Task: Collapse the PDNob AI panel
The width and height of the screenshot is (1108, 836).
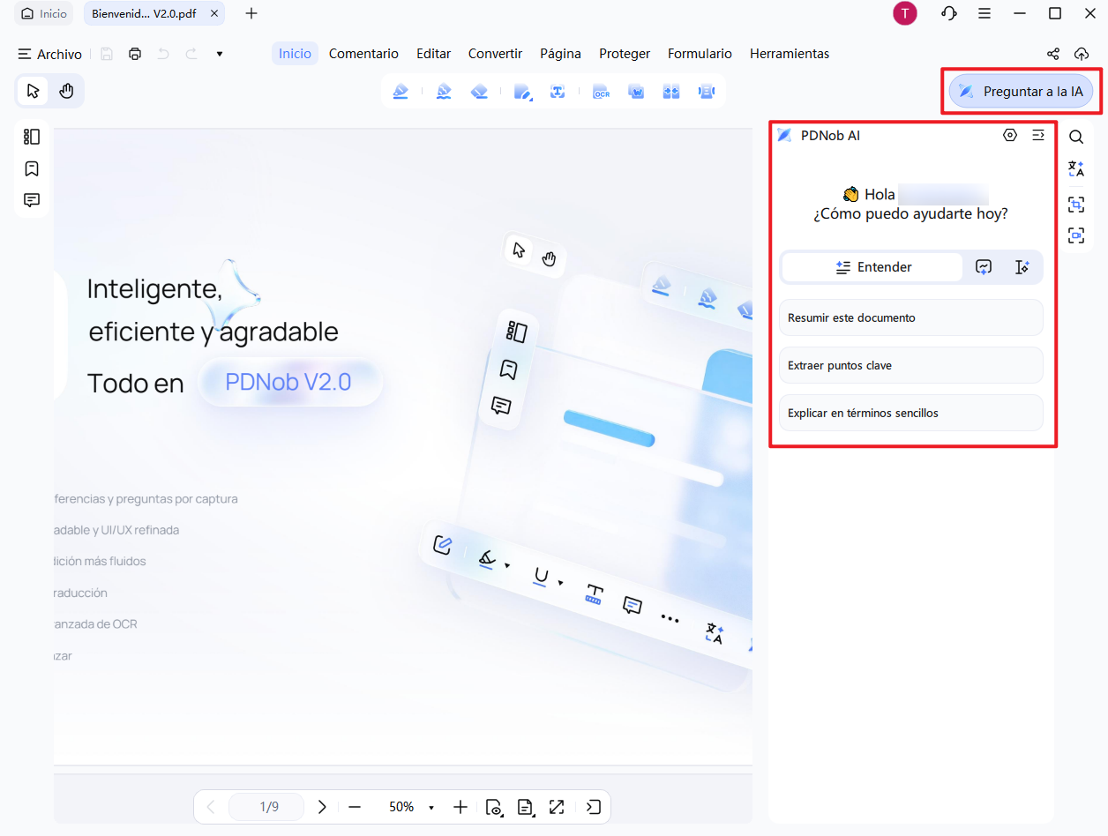Action: 1038,135
